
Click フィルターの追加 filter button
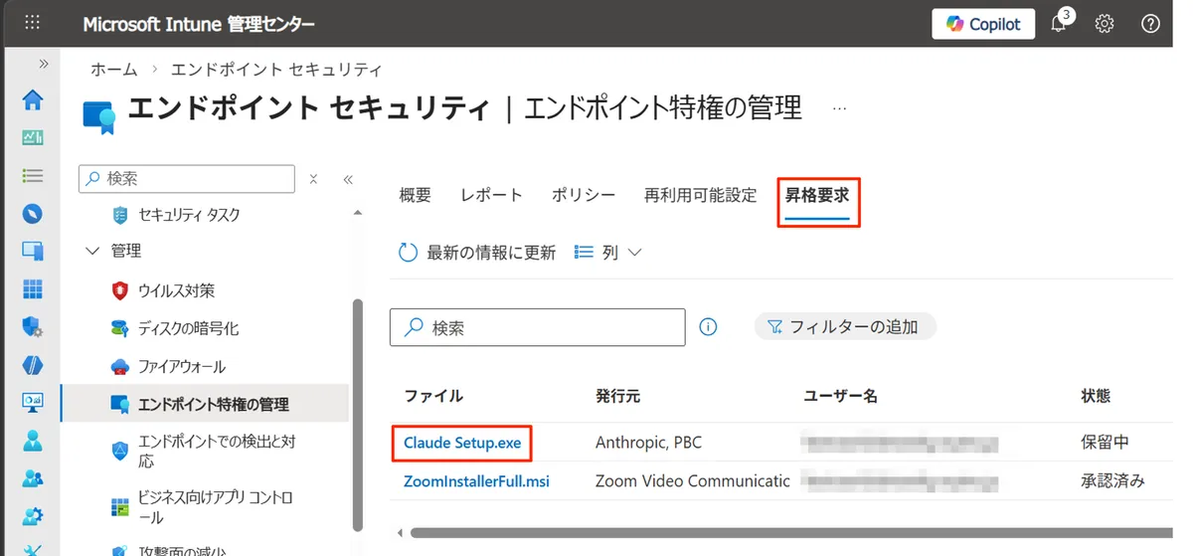coord(844,326)
